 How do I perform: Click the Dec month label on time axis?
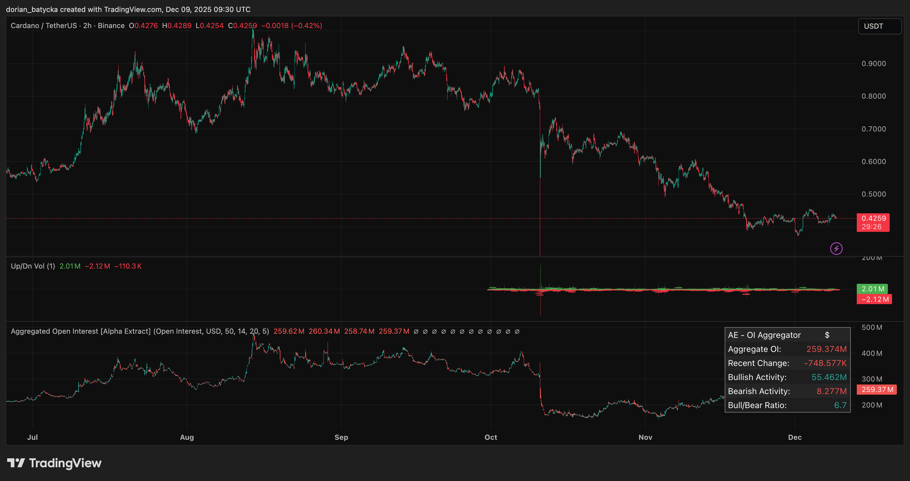795,437
